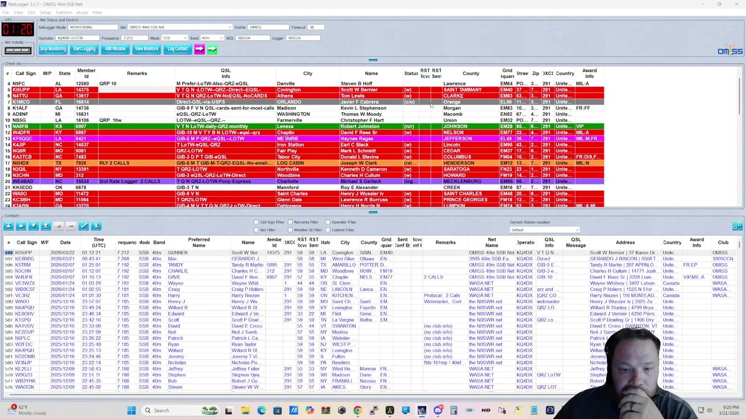Image resolution: width=746 pixels, height=419 pixels.
Task: Open the View menu
Action: coord(18,12)
